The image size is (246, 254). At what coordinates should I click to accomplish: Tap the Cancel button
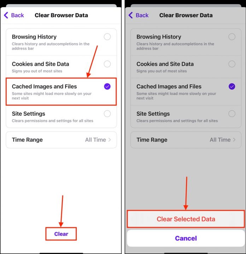point(186,238)
